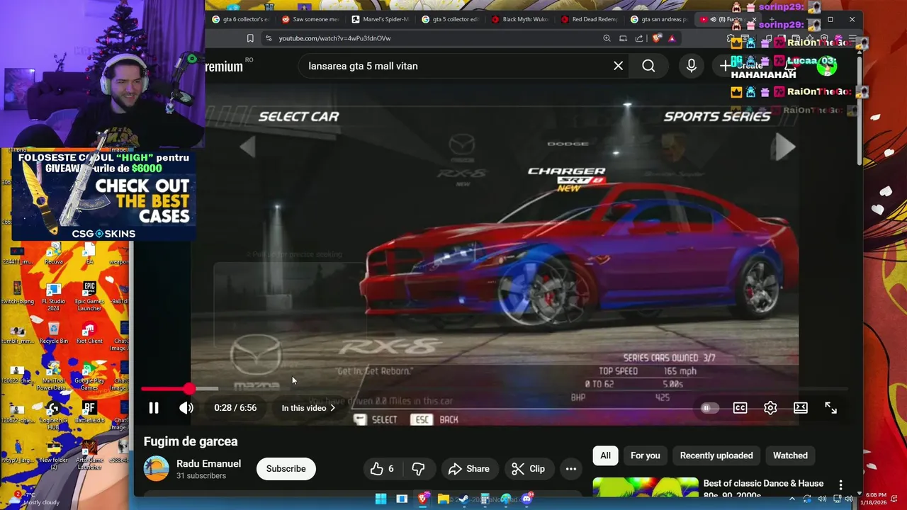Image resolution: width=907 pixels, height=510 pixels.
Task: Switch to Red Dead Redemption tab
Action: point(589,19)
